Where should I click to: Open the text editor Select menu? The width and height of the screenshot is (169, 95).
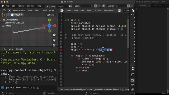89,11
